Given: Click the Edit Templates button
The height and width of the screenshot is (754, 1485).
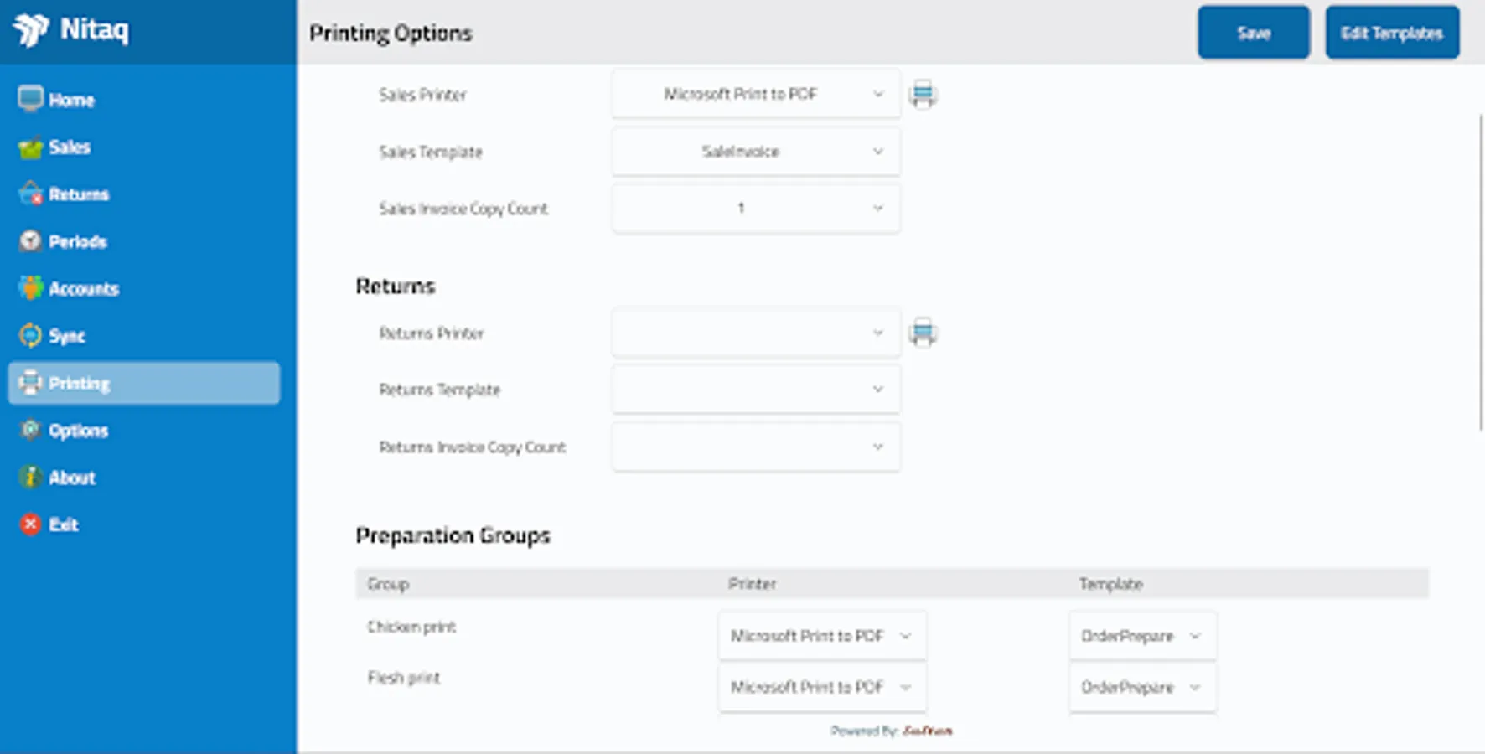Looking at the screenshot, I should click(1391, 33).
